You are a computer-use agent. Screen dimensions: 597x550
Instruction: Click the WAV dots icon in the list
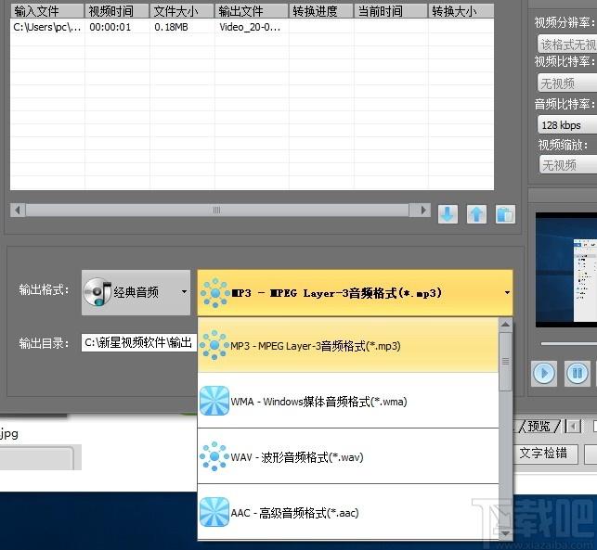click(x=214, y=456)
